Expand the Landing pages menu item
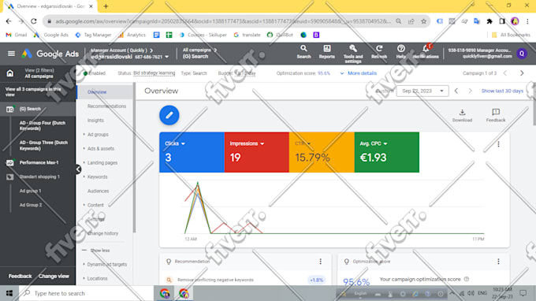This screenshot has width=536, height=301. [102, 163]
